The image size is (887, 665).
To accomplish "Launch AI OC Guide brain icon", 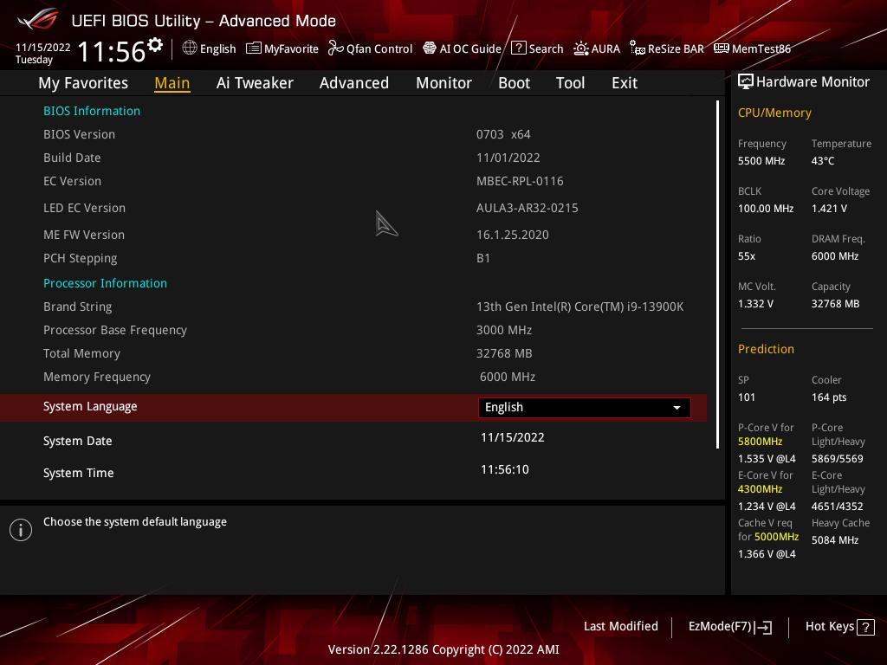I will (430, 48).
